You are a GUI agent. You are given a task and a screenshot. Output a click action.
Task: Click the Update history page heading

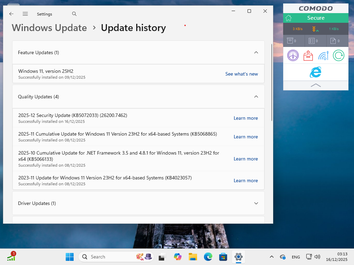pyautogui.click(x=133, y=28)
